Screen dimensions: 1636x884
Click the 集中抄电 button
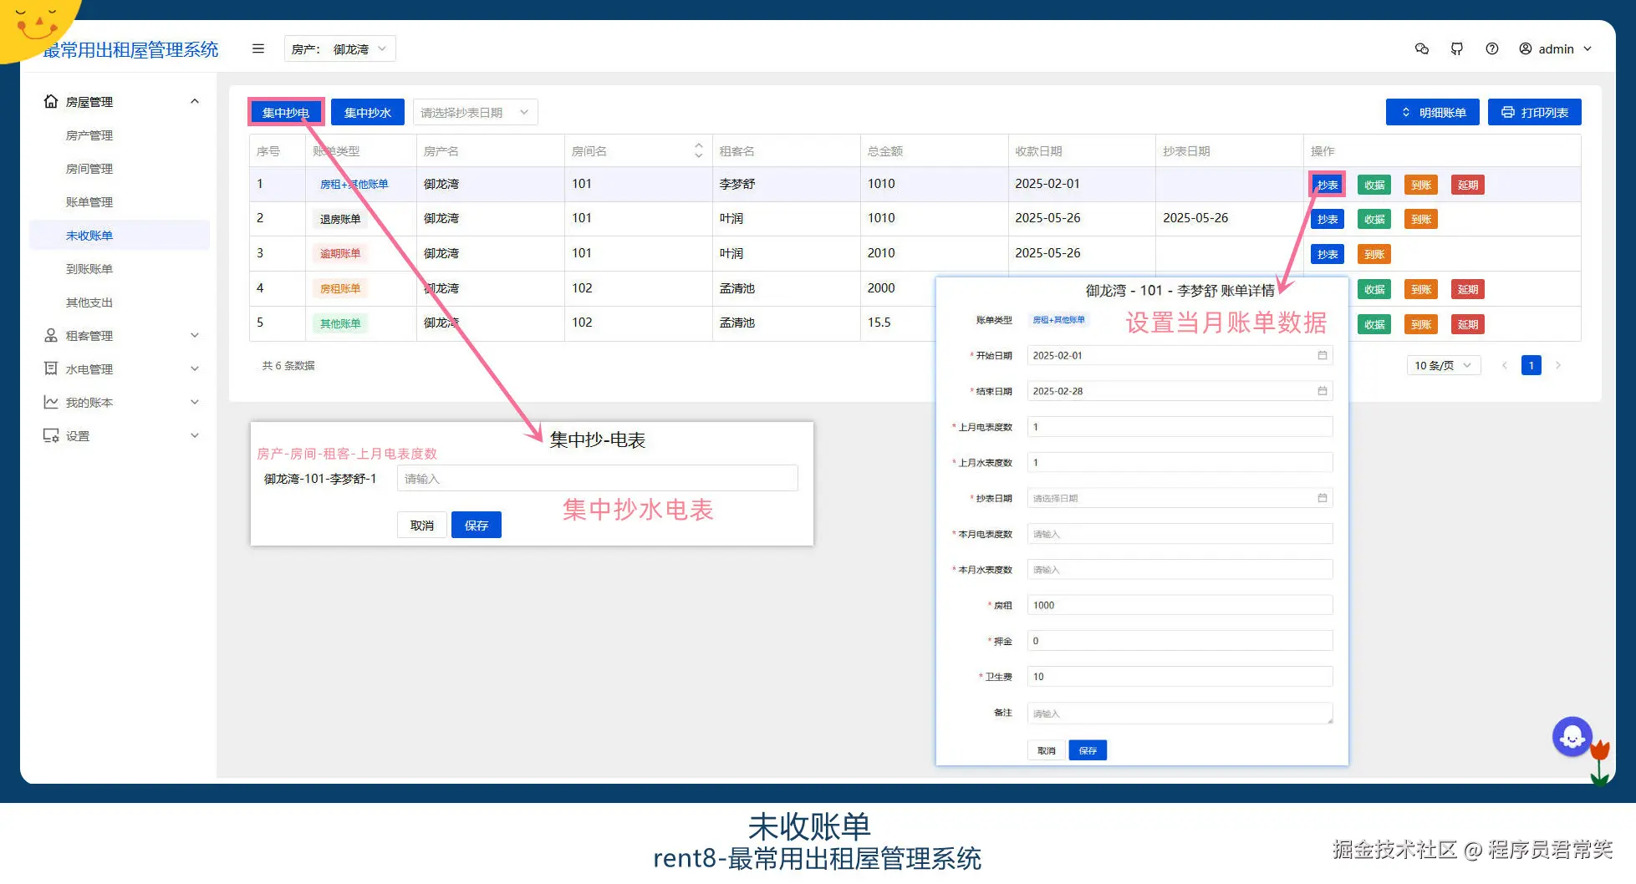tap(286, 112)
